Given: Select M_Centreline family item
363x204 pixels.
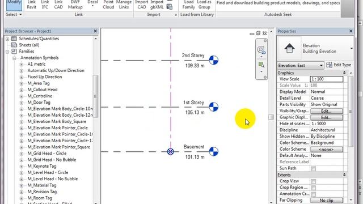Looking at the screenshot, I should (40, 96).
